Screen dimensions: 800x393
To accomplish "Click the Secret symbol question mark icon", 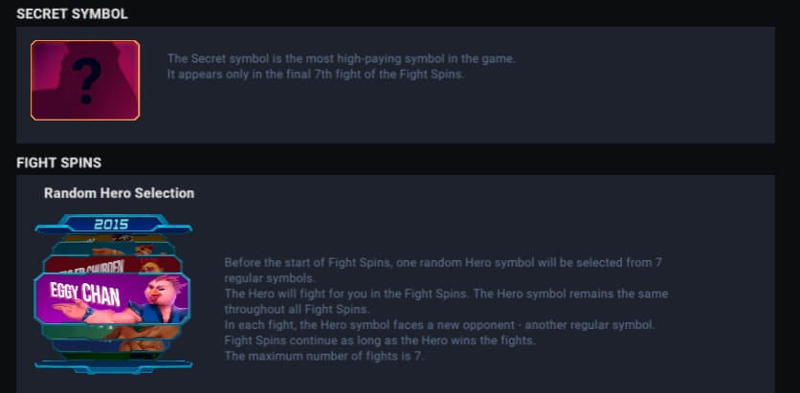I will point(85,80).
